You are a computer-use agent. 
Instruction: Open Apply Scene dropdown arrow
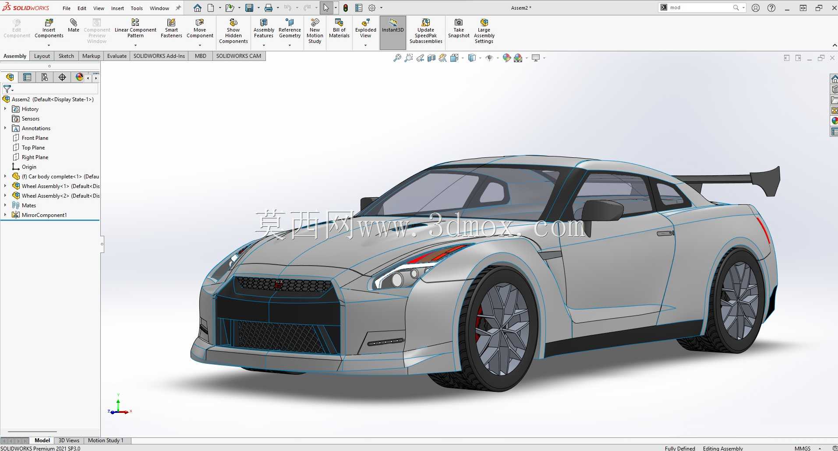point(527,58)
